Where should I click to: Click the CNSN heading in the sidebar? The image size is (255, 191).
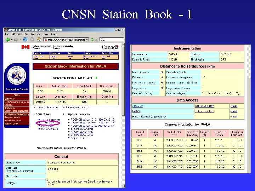point(17,95)
